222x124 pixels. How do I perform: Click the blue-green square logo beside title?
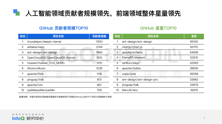pyautogui.click(x=17, y=12)
